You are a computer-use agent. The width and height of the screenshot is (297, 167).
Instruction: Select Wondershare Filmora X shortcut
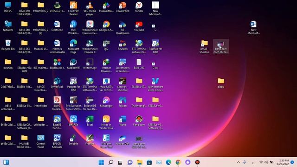(90, 46)
